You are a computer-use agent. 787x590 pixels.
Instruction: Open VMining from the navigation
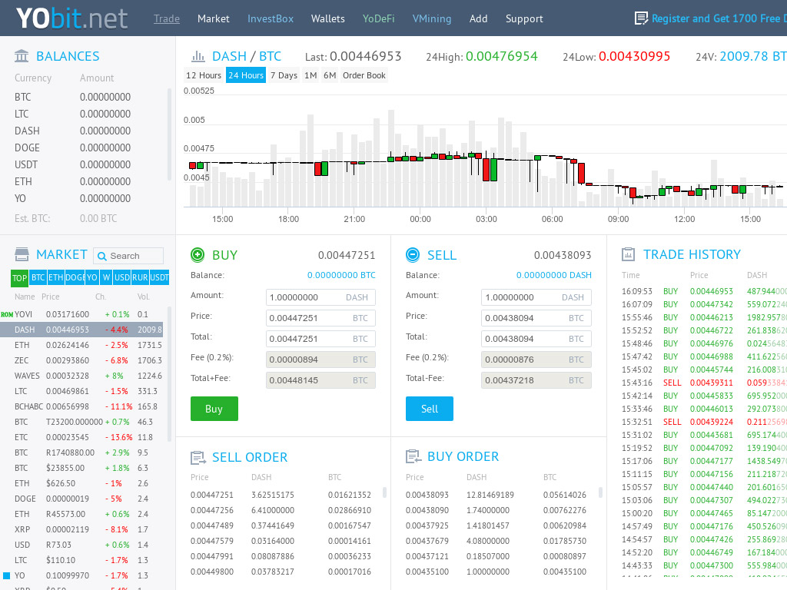(x=432, y=18)
